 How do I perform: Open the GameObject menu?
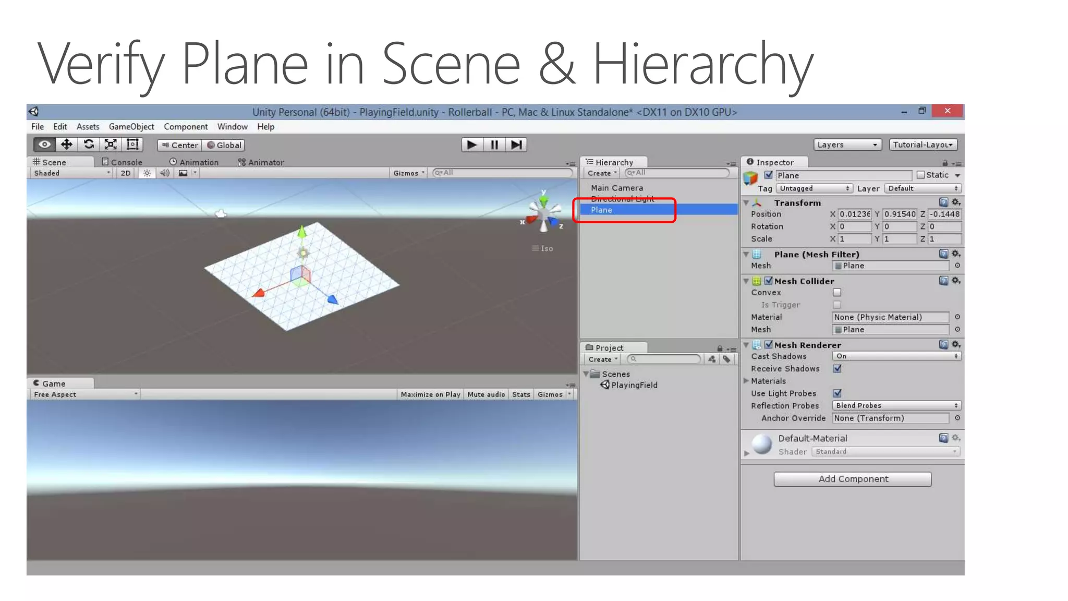coord(131,127)
